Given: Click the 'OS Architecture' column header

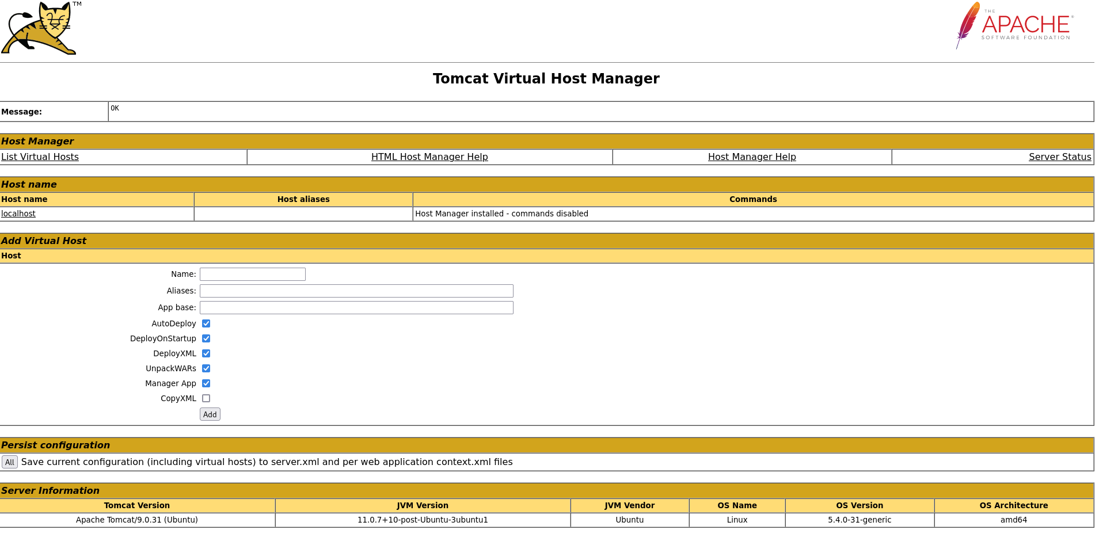Looking at the screenshot, I should [1014, 505].
